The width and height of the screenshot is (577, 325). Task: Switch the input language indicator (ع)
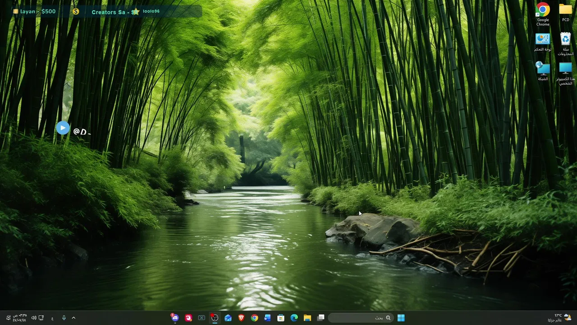point(52,318)
